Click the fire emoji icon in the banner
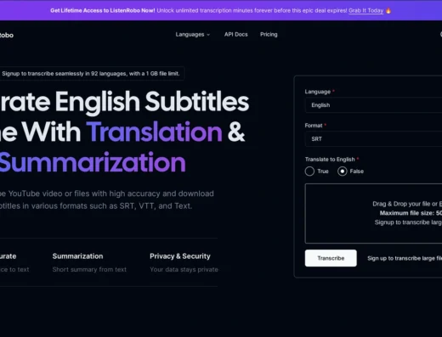 pyautogui.click(x=388, y=10)
